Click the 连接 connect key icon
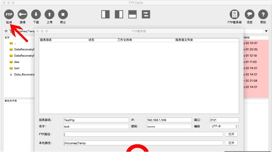The height and width of the screenshot is (152, 272). [22, 14]
